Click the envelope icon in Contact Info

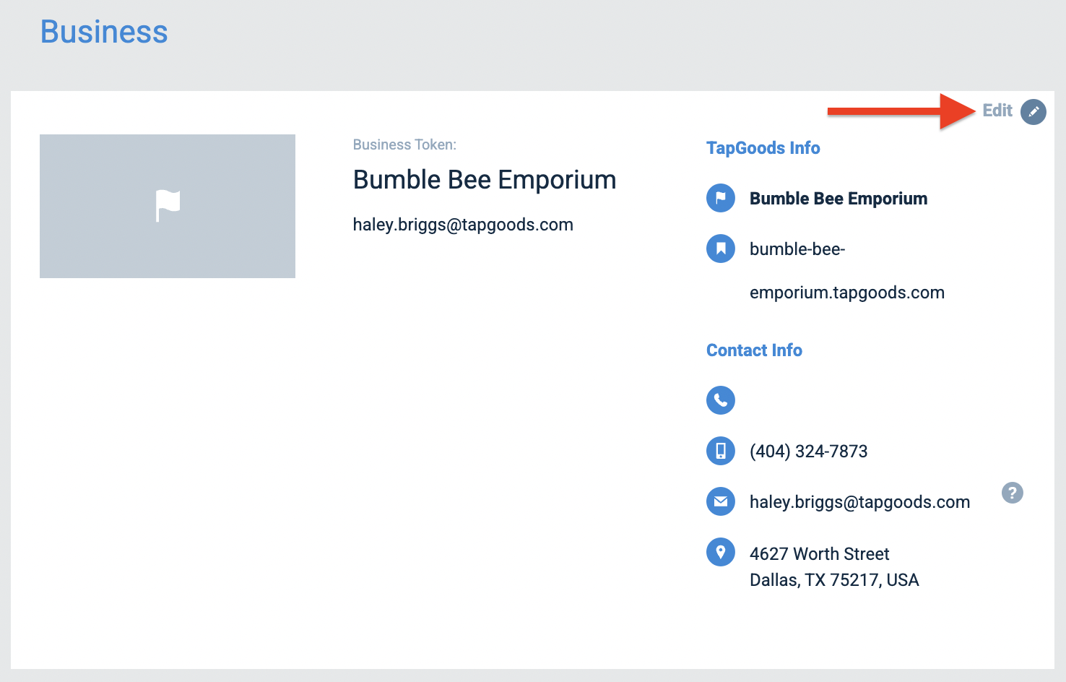(721, 501)
